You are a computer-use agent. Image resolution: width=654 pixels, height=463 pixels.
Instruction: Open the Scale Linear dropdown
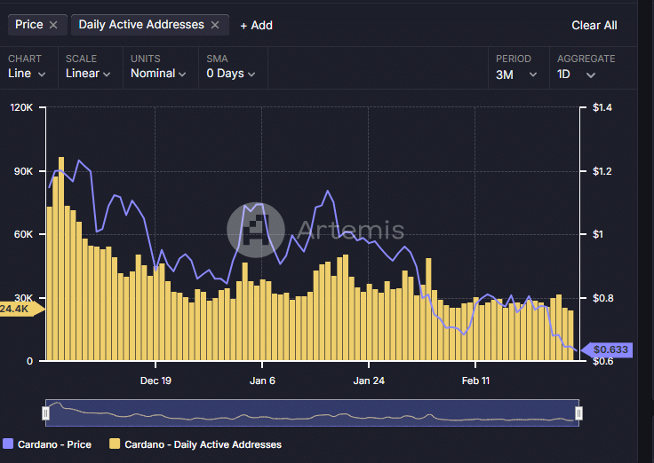(x=88, y=74)
